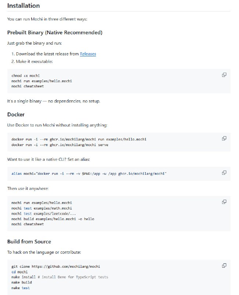Copy the alias mochi command
The height and width of the screenshot is (295, 239).
[224, 173]
